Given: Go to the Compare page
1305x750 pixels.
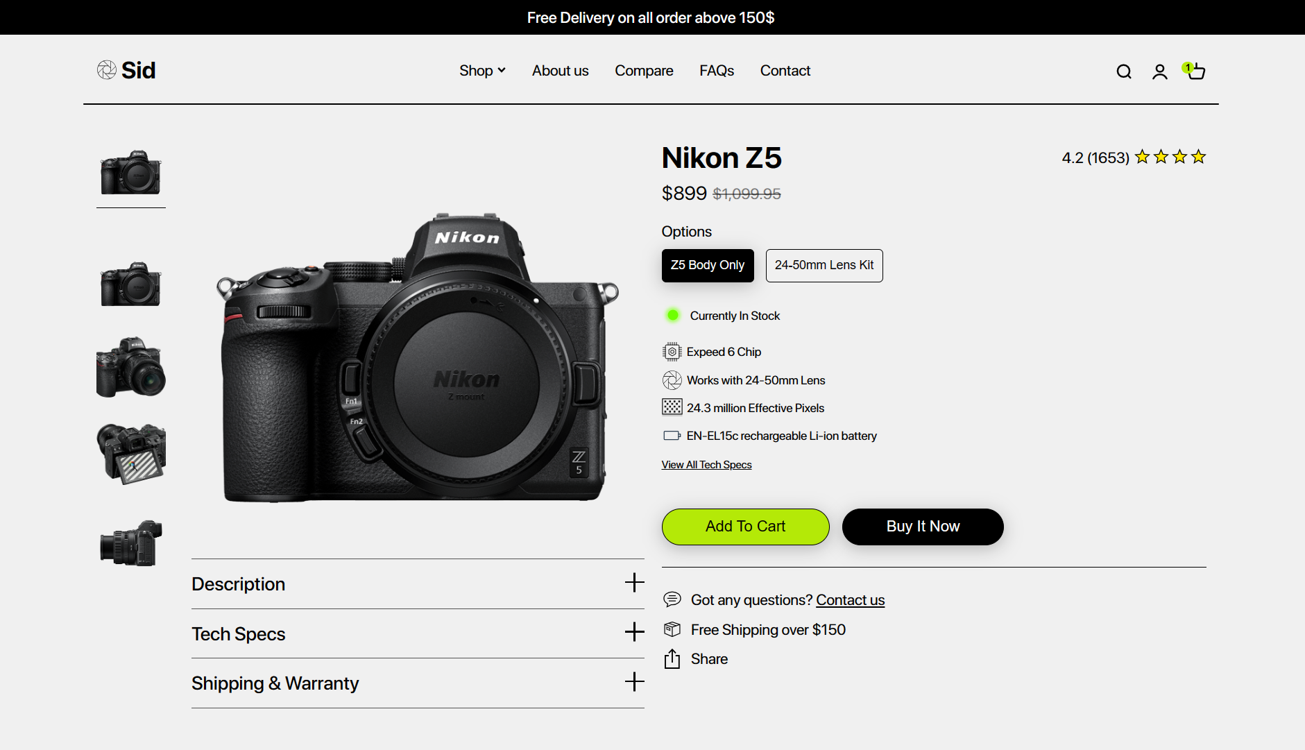Looking at the screenshot, I should (x=643, y=71).
